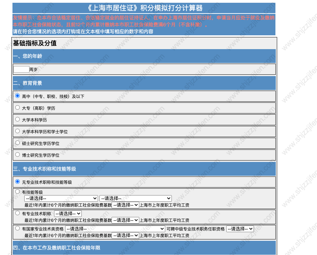
Task: Open the 可聘中级专业技术职务任职资格 dropdown
Action: 240,229
